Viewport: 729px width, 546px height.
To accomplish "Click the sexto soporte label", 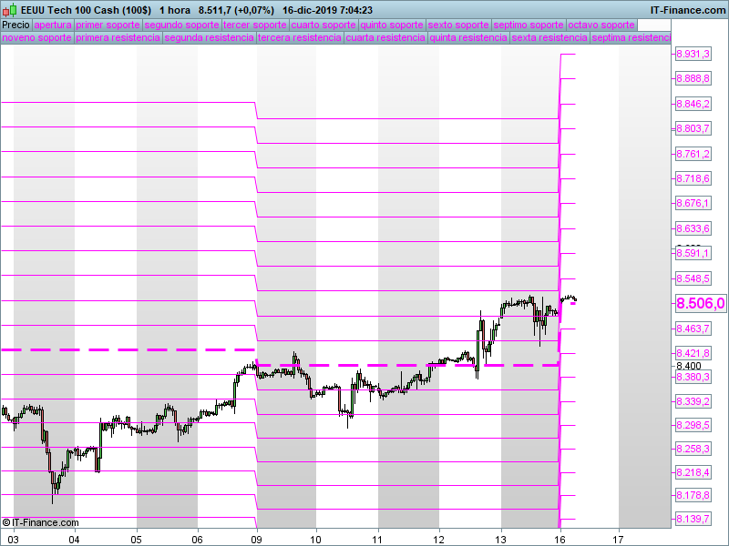I will click(458, 25).
